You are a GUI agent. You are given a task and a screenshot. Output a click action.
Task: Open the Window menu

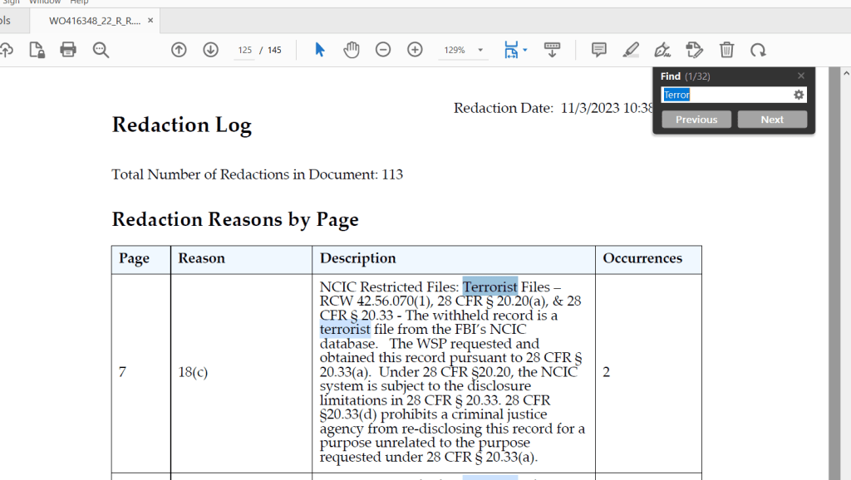coord(45,2)
